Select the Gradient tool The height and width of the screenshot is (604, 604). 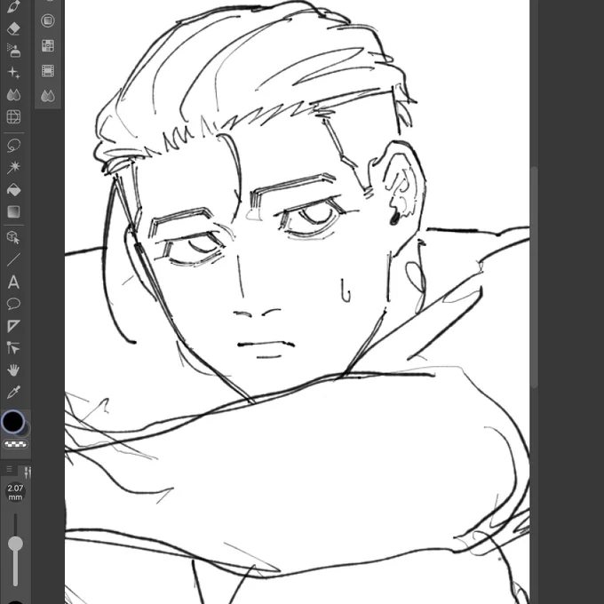(x=13, y=211)
